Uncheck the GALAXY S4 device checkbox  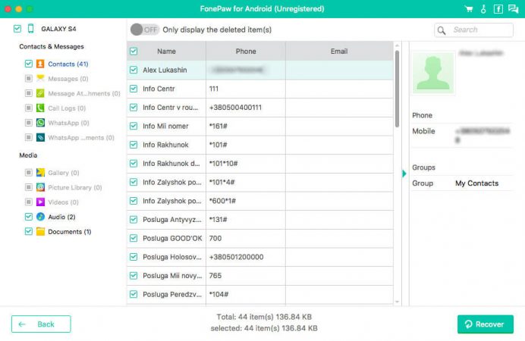point(17,29)
